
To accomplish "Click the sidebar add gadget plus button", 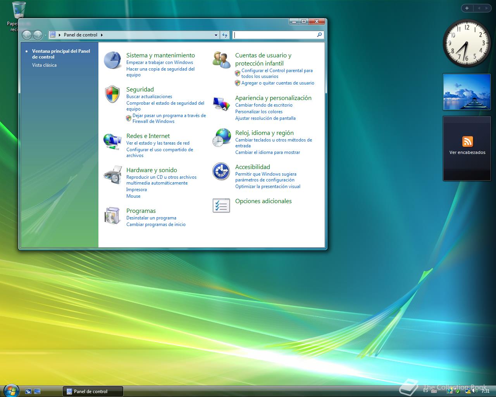I will 467,8.
